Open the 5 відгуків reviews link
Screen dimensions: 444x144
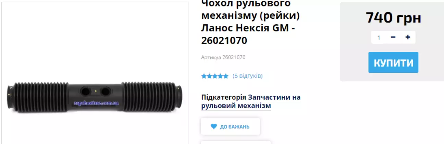(248, 76)
